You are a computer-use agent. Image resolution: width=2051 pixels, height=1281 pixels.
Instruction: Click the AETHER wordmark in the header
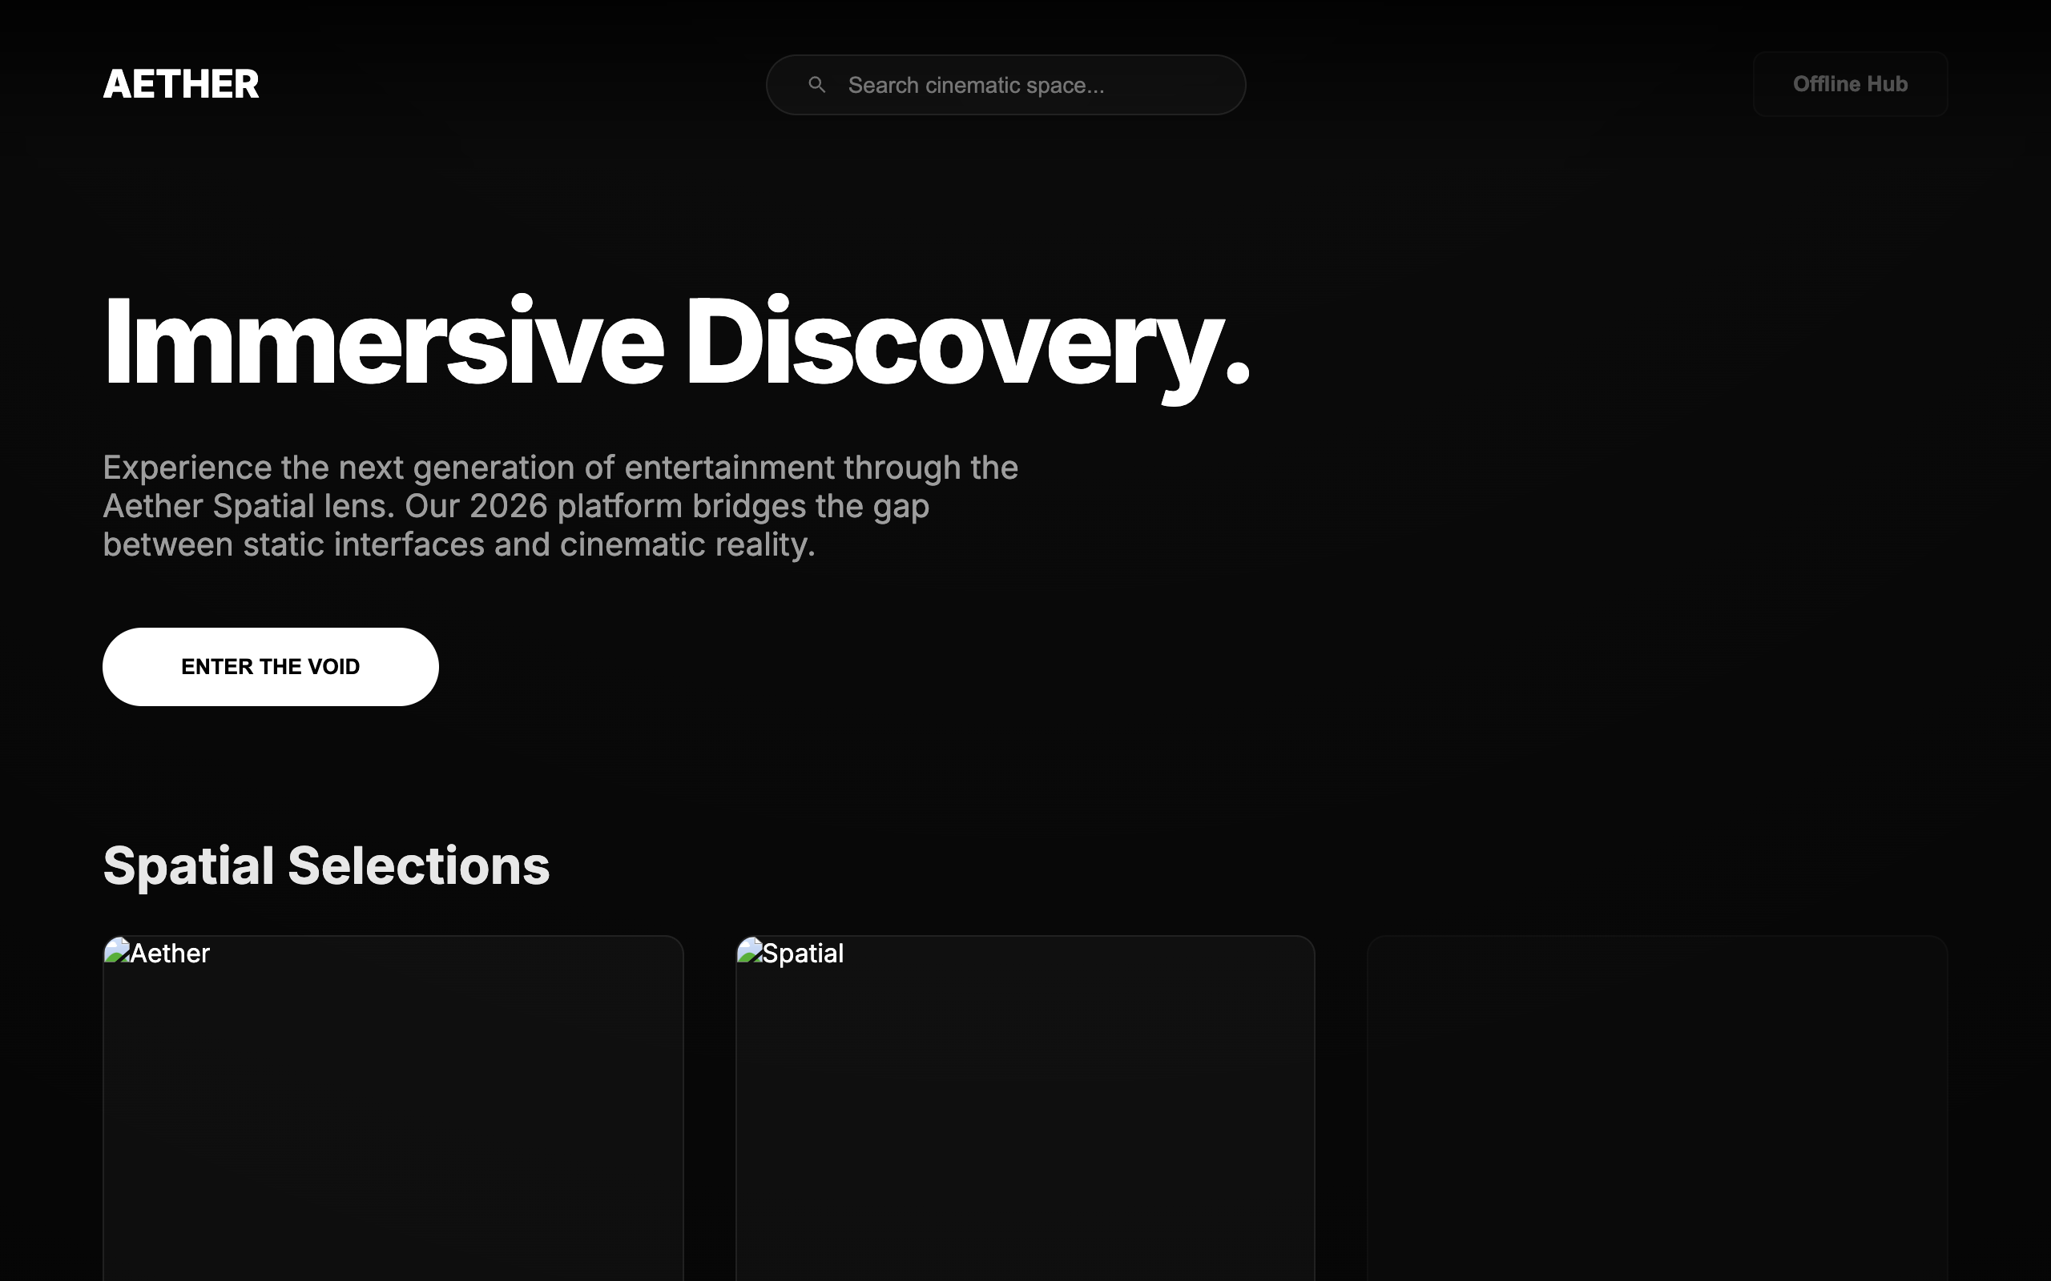180,84
